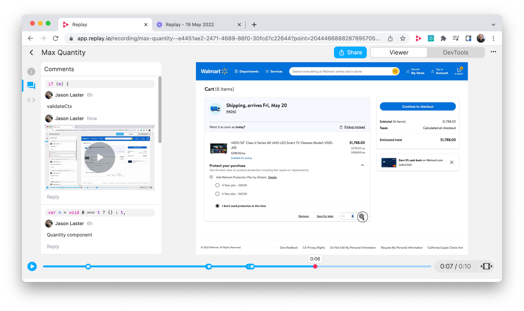Image resolution: width=524 pixels, height=311 pixels.
Task: Click the quantity value field showing 6
Action: tap(353, 216)
